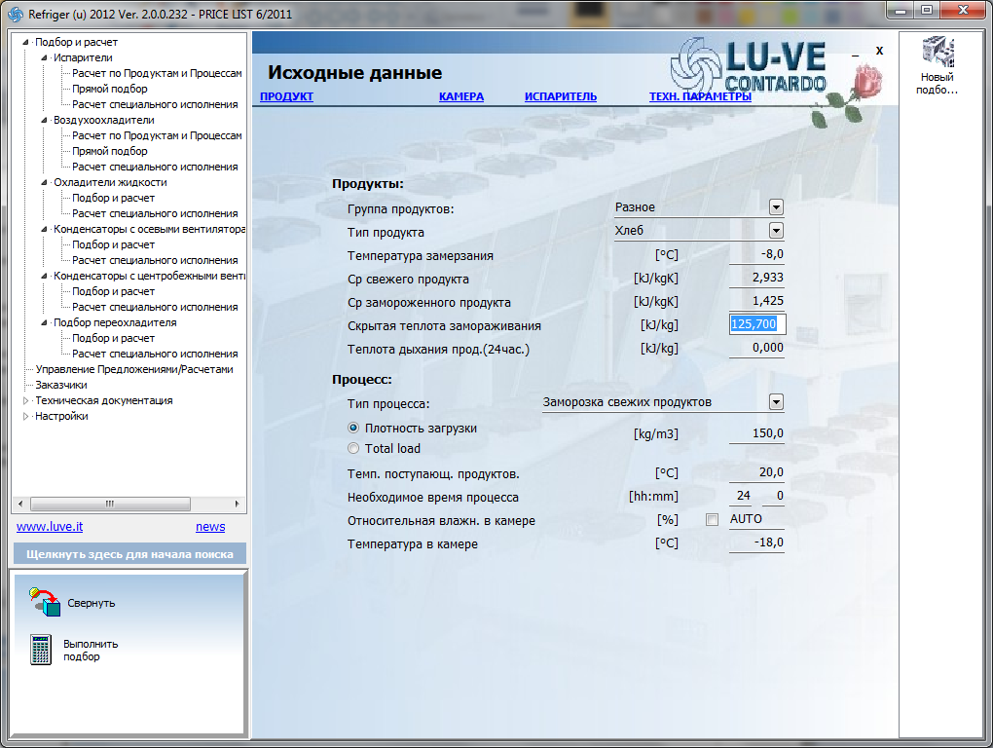Image resolution: width=993 pixels, height=748 pixels.
Task: Select Расчет специального исполнения under Конденсаторы с центробежными
Action: pos(155,307)
